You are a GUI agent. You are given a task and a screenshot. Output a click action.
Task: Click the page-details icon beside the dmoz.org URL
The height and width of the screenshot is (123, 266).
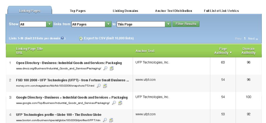(111, 68)
